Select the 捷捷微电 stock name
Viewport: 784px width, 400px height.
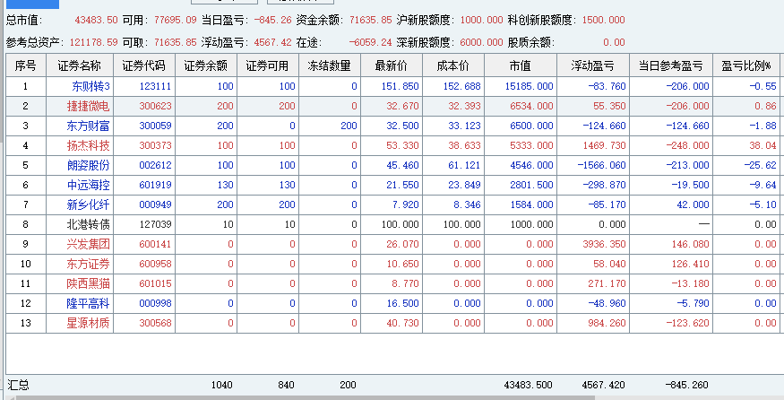[x=88, y=106]
